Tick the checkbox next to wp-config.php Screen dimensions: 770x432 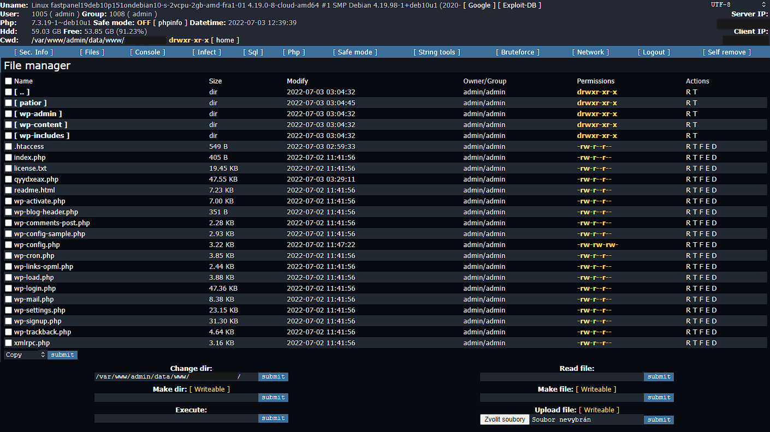tap(8, 245)
